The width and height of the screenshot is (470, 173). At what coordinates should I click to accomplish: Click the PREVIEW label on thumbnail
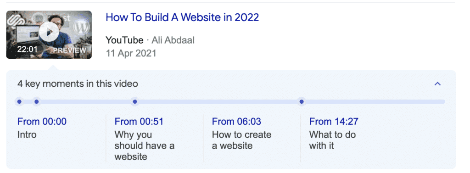70,50
